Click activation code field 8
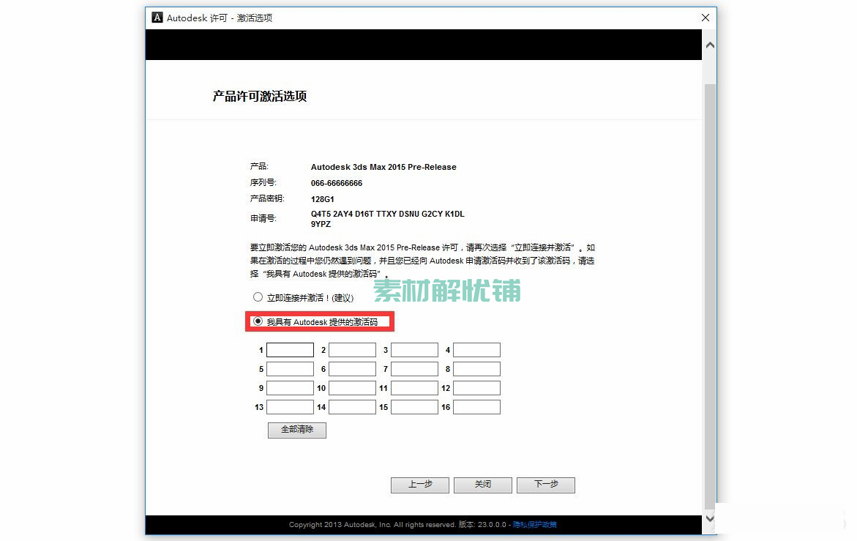Viewport: 857px width, 541px height. click(476, 369)
